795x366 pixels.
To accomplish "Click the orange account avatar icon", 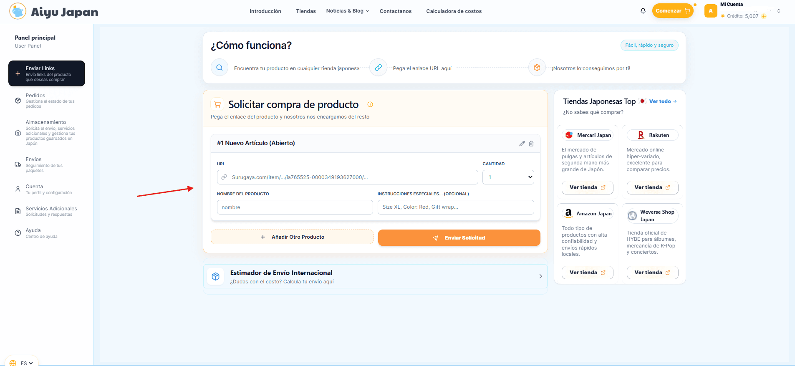I will coord(710,11).
